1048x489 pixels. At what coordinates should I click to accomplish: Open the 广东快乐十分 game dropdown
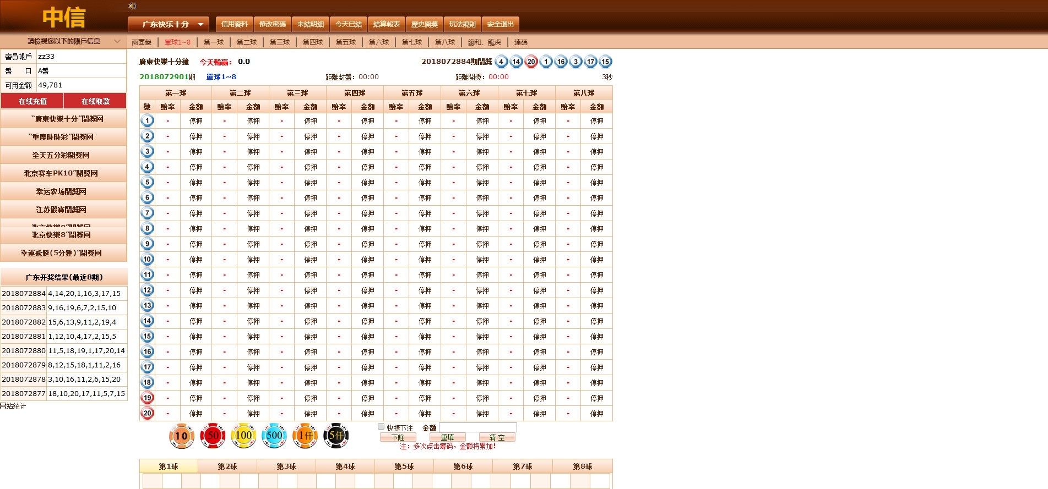click(169, 24)
